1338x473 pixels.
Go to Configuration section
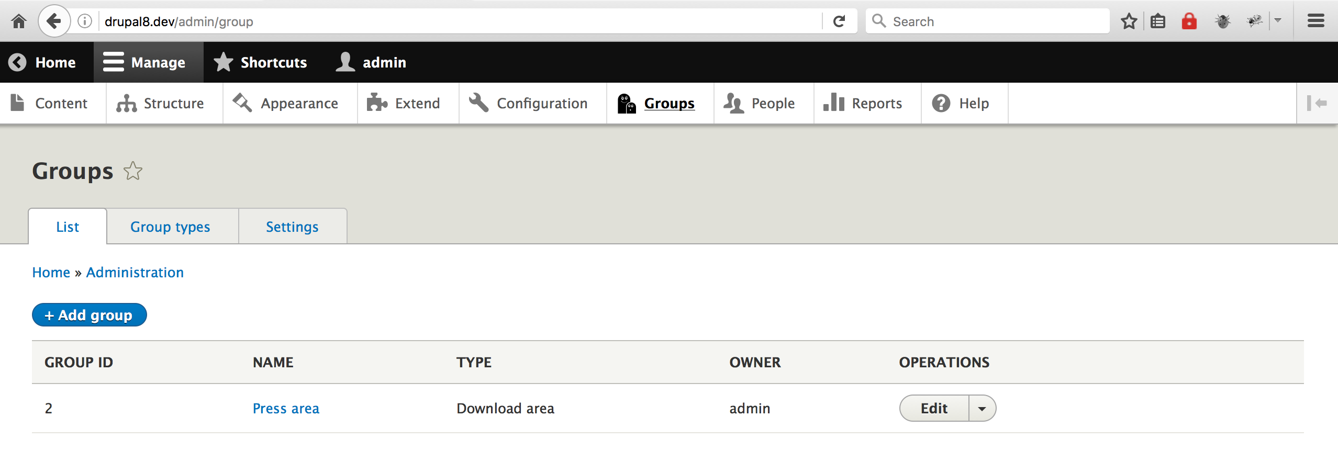click(x=533, y=103)
